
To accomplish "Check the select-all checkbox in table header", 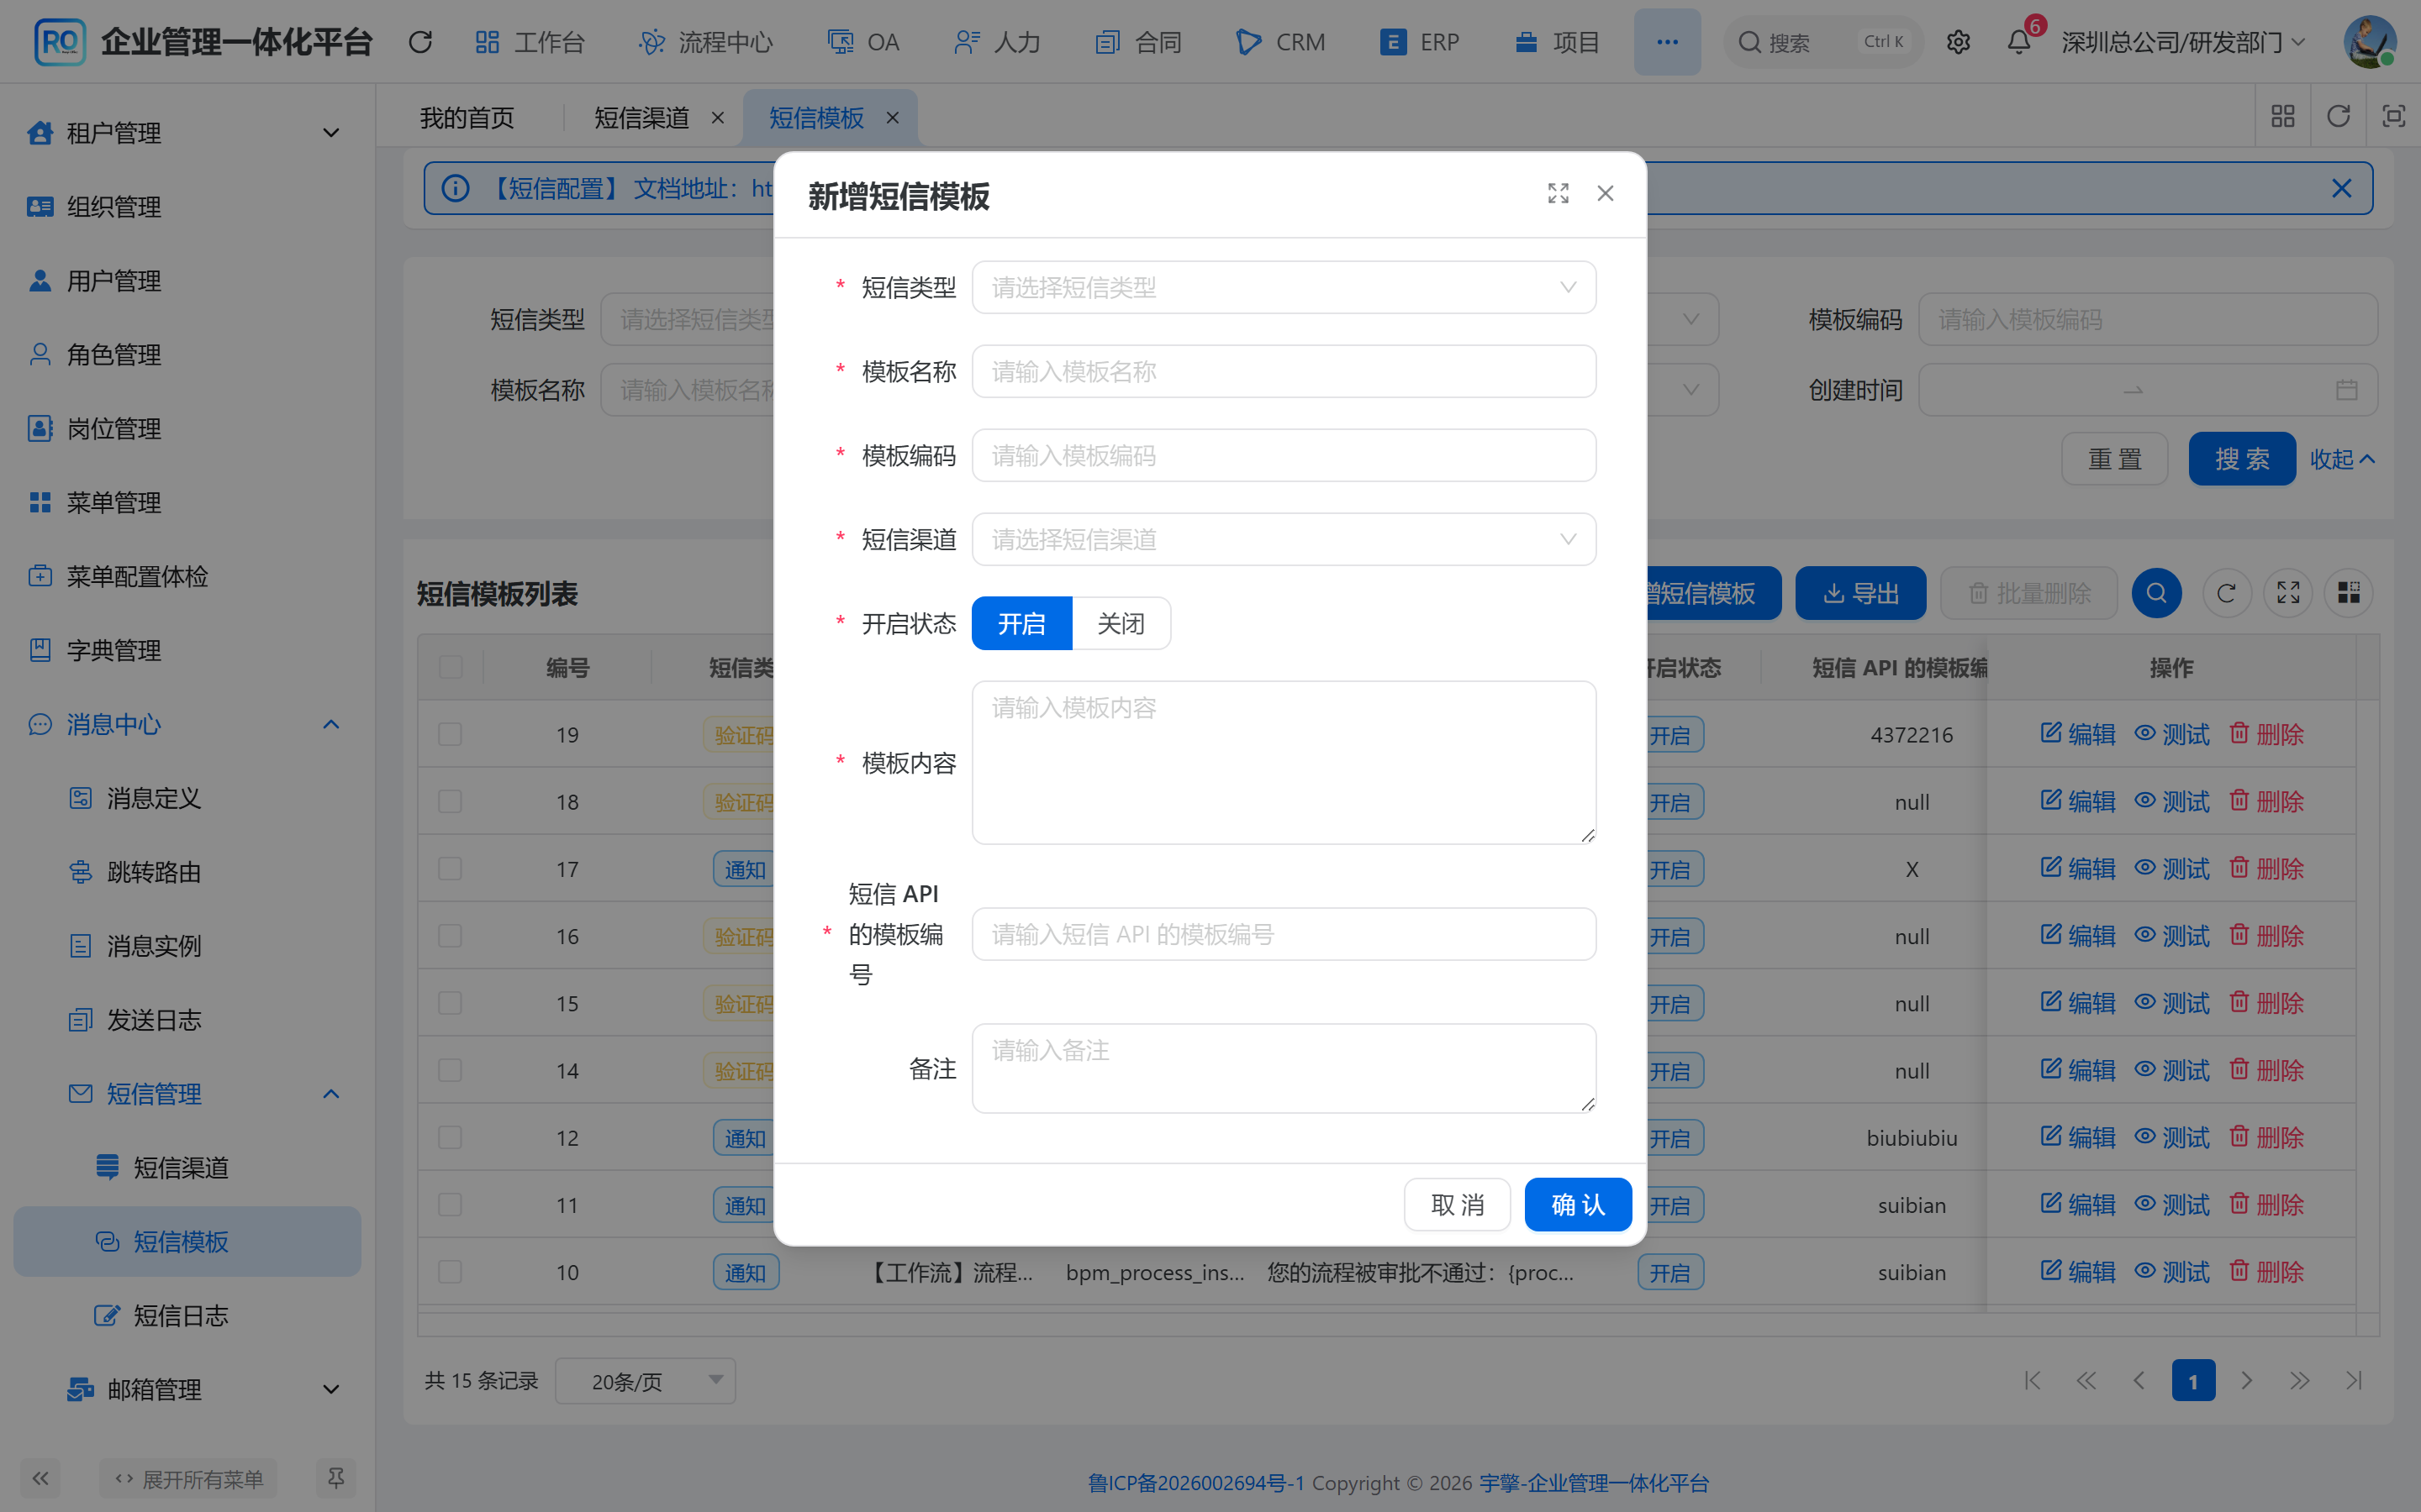I will [451, 667].
